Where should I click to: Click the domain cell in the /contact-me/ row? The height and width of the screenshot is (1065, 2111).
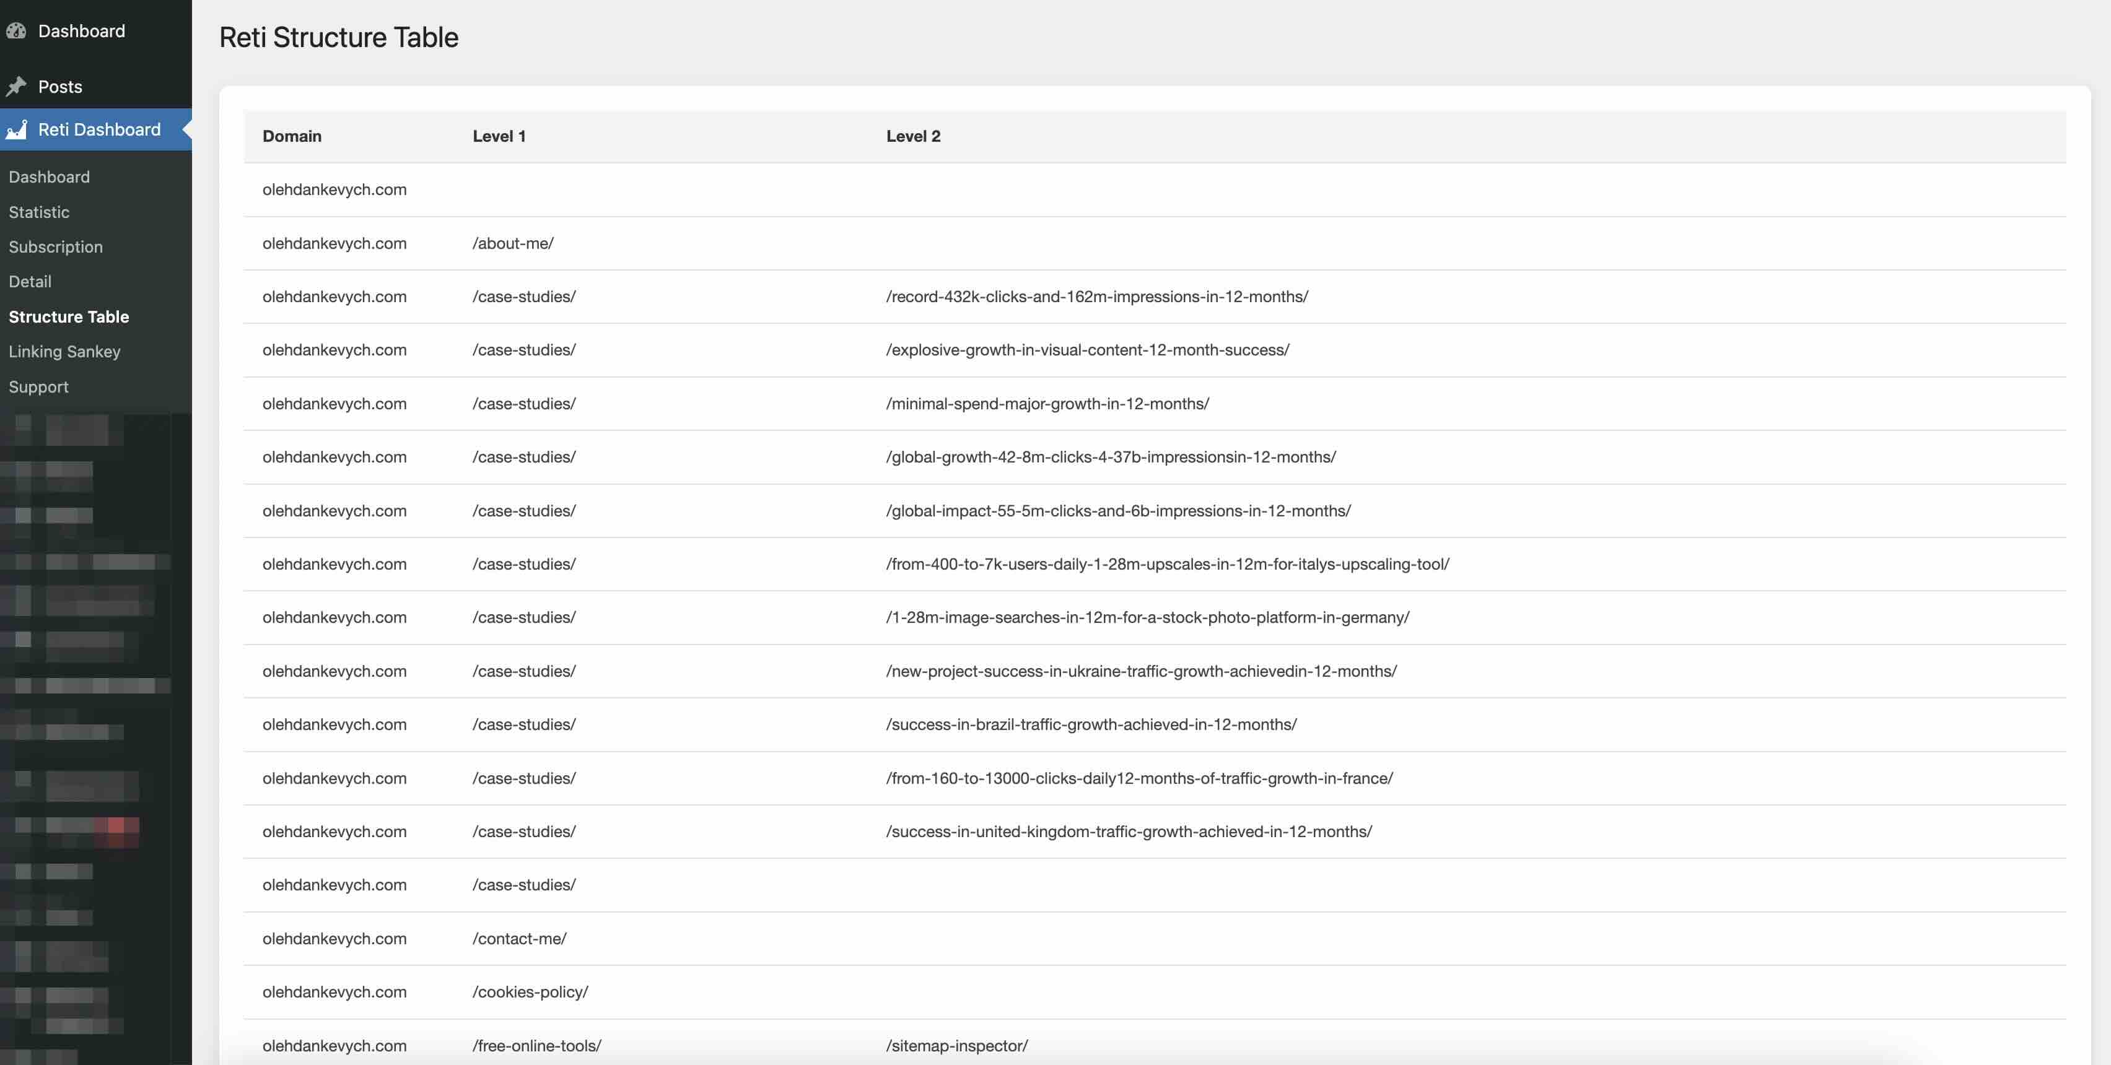(x=334, y=939)
